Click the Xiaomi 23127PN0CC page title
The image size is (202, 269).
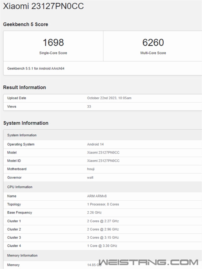coord(43,6)
